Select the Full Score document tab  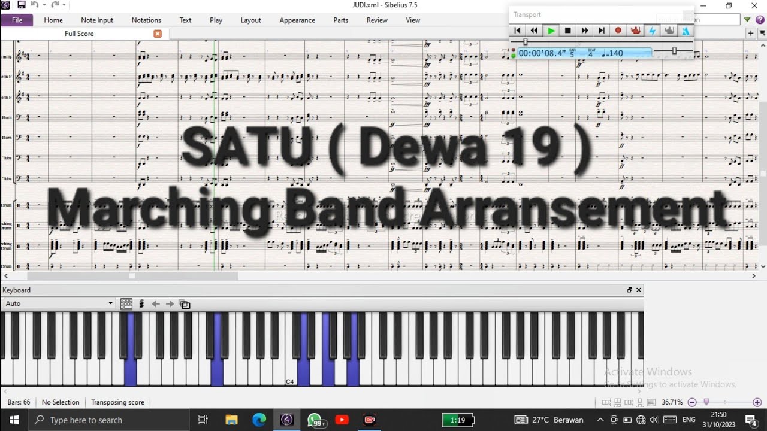79,34
